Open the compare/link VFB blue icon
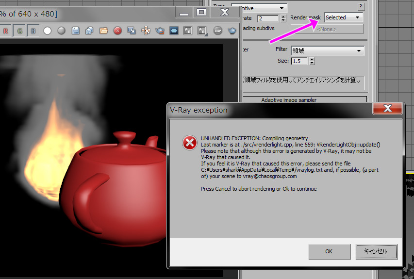 tap(174, 31)
